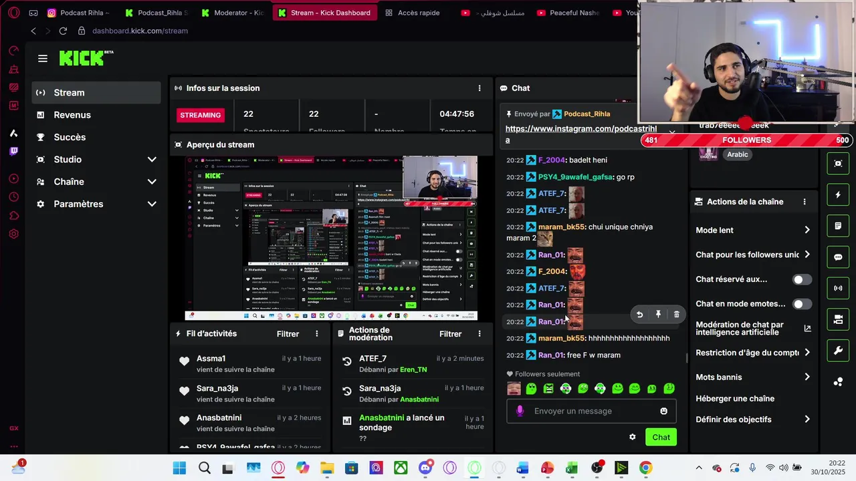856x481 pixels.
Task: Open activity feed three-dot options
Action: tap(317, 334)
